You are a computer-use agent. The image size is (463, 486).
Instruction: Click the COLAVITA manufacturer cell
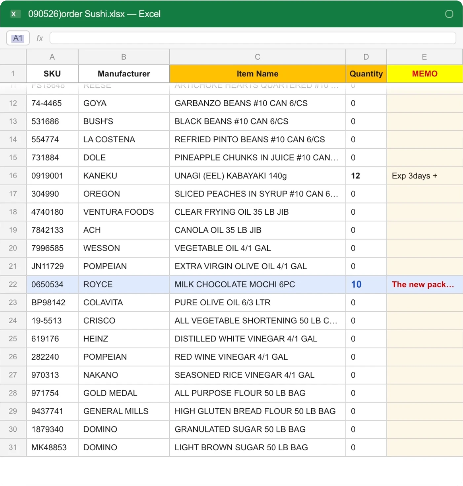tap(124, 303)
